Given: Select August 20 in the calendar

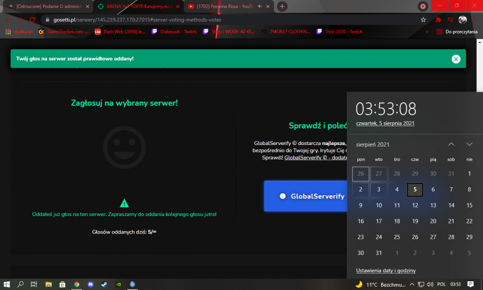Looking at the screenshot, I should [433, 221].
